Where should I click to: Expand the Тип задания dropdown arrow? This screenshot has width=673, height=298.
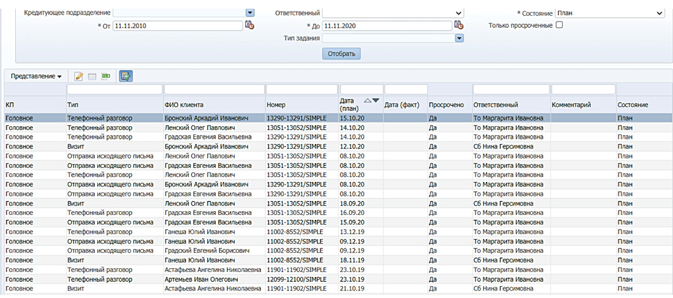click(x=459, y=38)
